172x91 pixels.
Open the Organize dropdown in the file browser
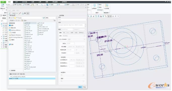[x=12, y=20]
